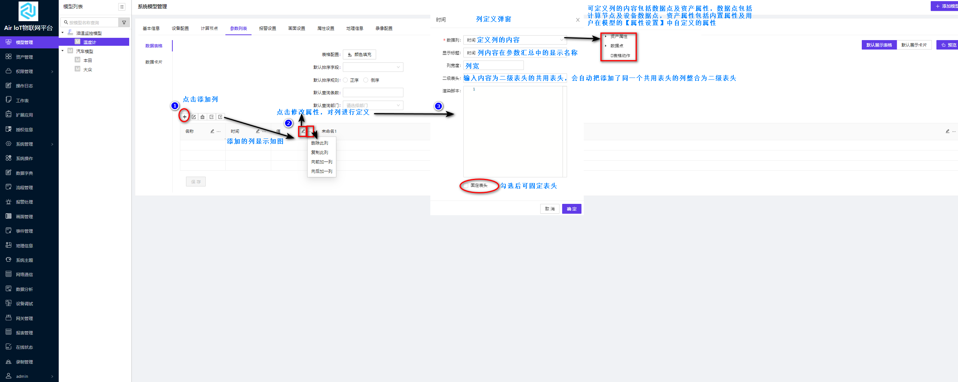This screenshot has height=382, width=958.
Task: Collapse the 汽车模型 tree node
Action: click(63, 51)
